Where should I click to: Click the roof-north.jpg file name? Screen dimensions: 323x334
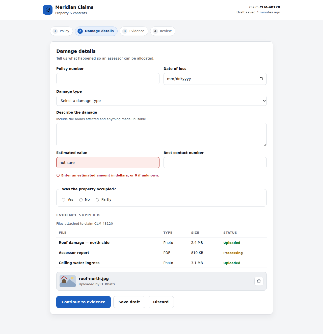click(x=94, y=278)
